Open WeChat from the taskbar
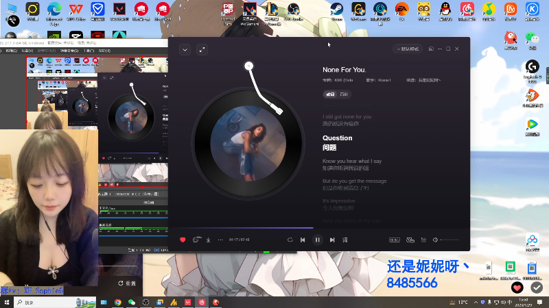This screenshot has width=549, height=308. pyautogui.click(x=132, y=303)
